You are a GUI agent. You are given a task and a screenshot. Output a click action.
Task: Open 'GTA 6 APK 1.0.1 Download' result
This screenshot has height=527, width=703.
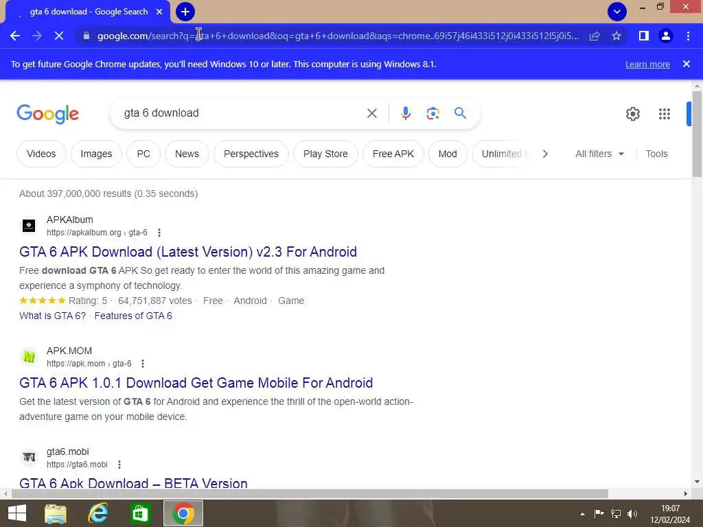tap(196, 383)
